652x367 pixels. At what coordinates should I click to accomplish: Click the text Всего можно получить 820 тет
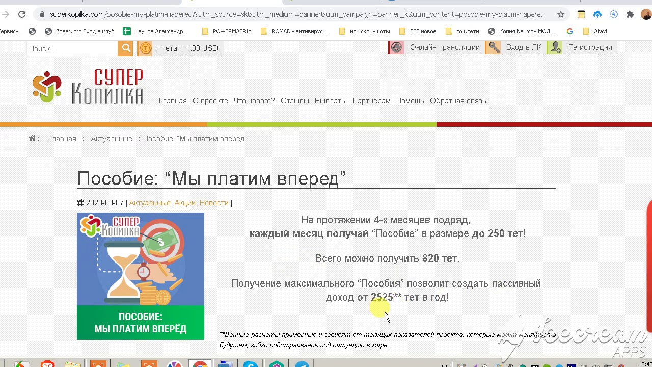pos(387,258)
